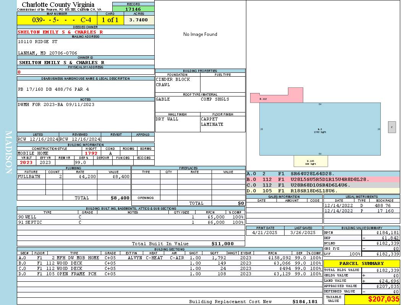Select map number 039- -5- - - C-4
This screenshot has width=401, height=305.
[x=61, y=20]
